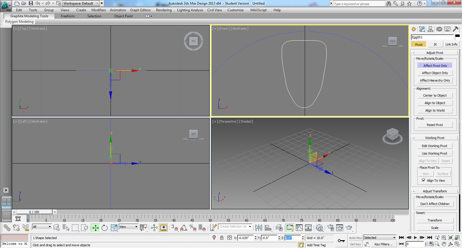462x248 pixels.
Task: Select the Select and Link chain icon
Action: [x=7, y=228]
